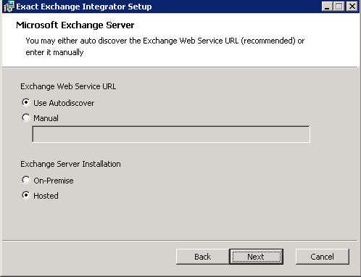
Task: Click the Exact Exchange Integrator Setup title text
Action: (84, 7)
